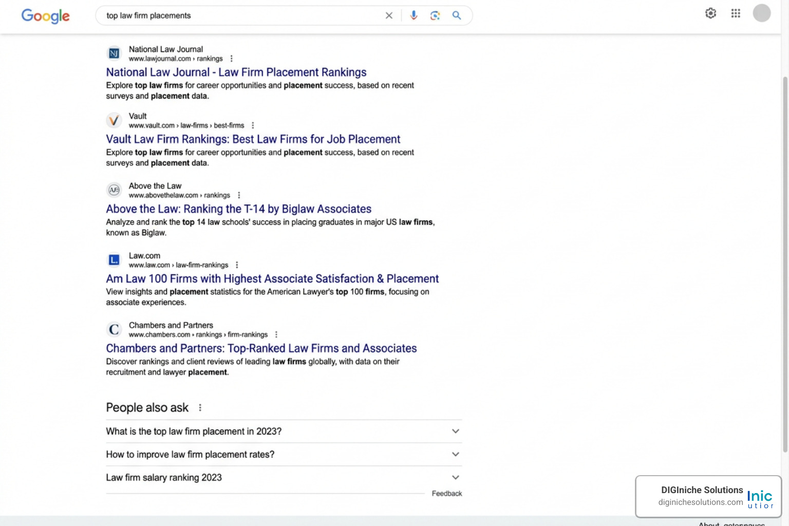The image size is (789, 526).
Task: Submit search with magnifier icon
Action: [x=457, y=15]
